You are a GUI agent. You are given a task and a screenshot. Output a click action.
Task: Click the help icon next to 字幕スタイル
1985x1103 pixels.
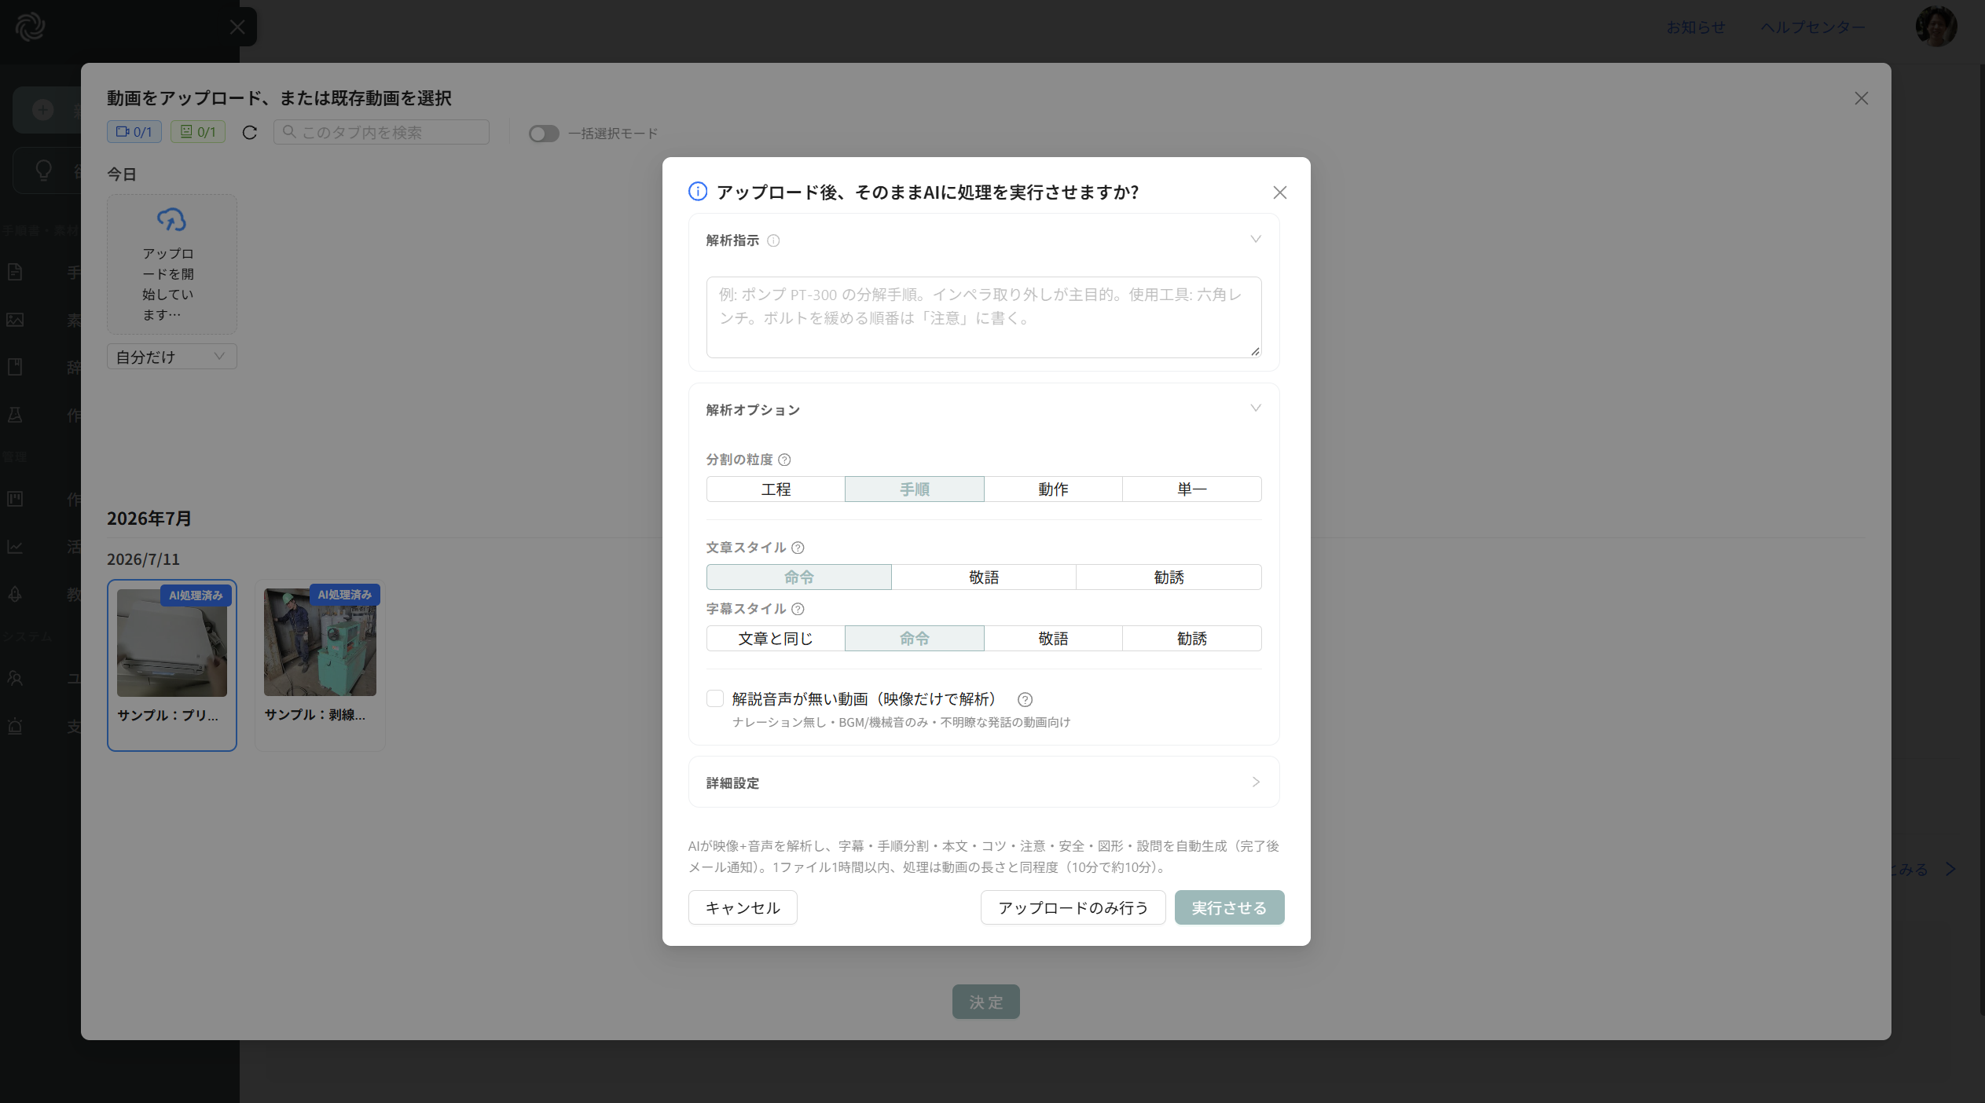click(x=798, y=609)
